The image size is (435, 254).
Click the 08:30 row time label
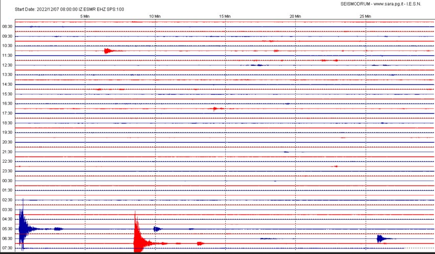point(7,27)
